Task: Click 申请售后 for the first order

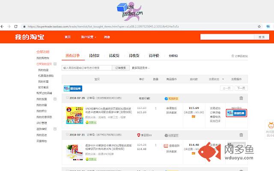Action: [x=171, y=108]
